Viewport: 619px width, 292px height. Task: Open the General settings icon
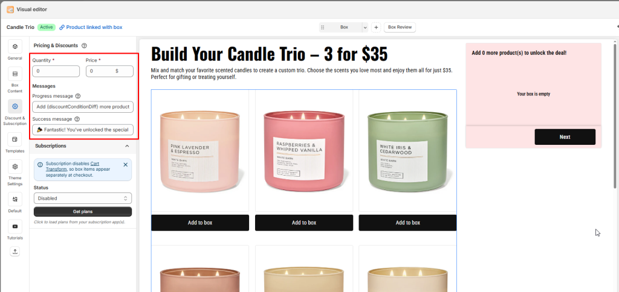click(15, 46)
